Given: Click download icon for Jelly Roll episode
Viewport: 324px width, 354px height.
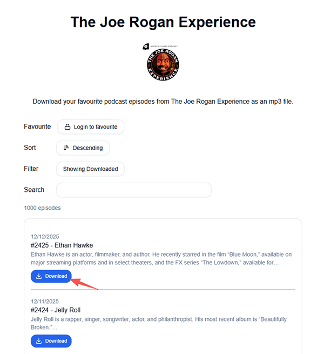Looking at the screenshot, I should tap(39, 341).
